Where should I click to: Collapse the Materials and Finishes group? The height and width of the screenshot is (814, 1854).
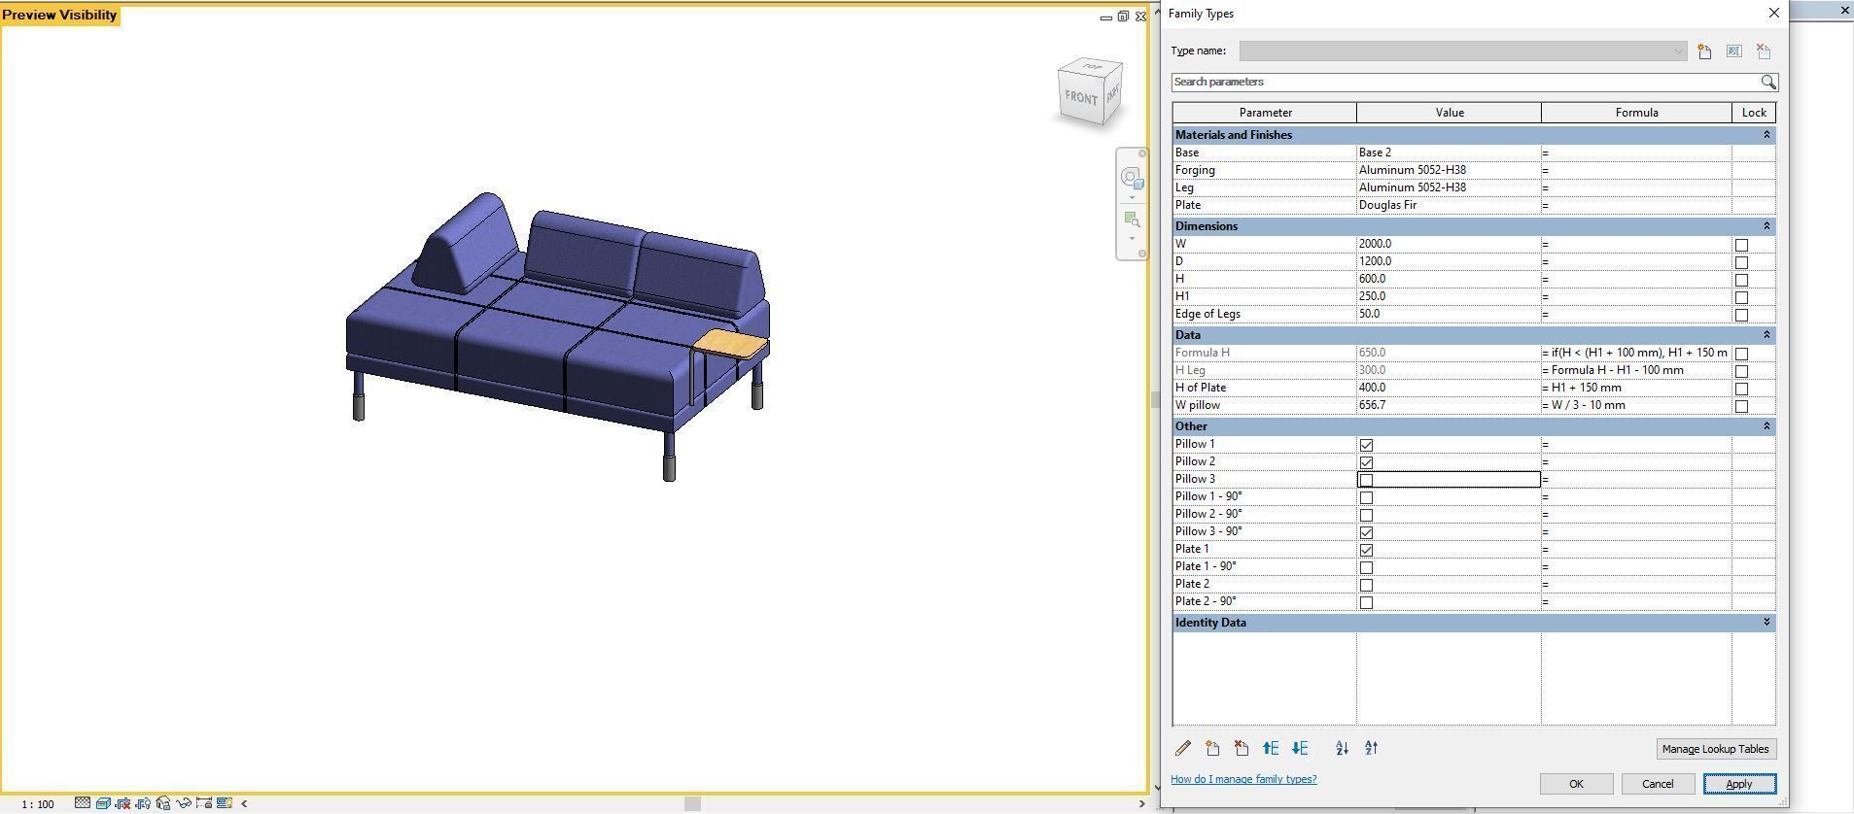point(1767,135)
